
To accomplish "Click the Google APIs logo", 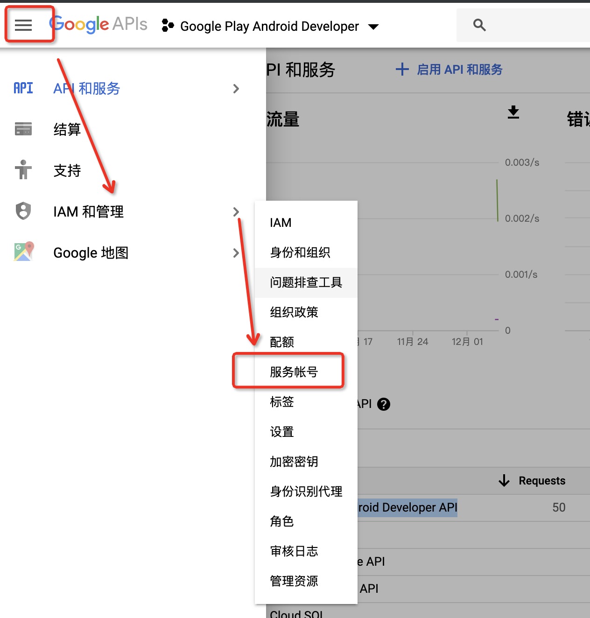I will [98, 24].
